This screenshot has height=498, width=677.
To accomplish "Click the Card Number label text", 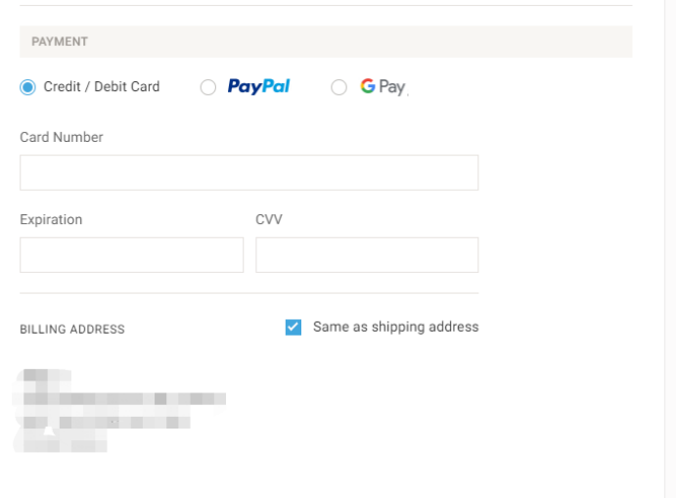I will [x=62, y=137].
